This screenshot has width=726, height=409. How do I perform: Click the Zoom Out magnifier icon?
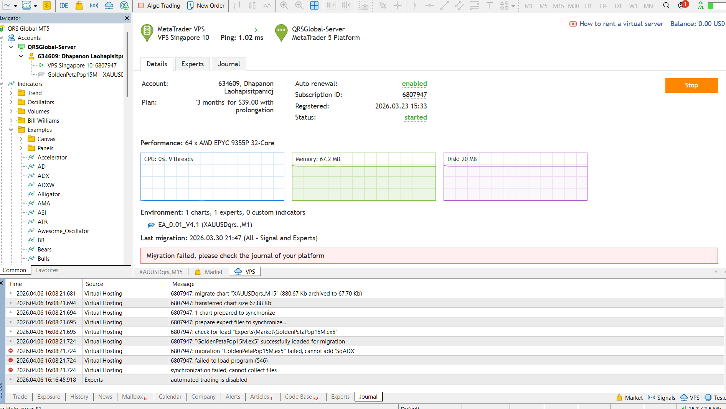click(x=299, y=5)
